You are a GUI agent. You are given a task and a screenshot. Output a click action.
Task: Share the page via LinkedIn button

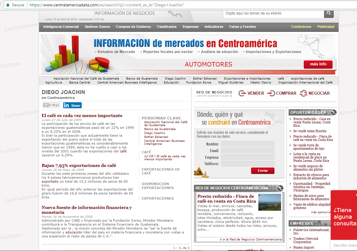pos(72,105)
